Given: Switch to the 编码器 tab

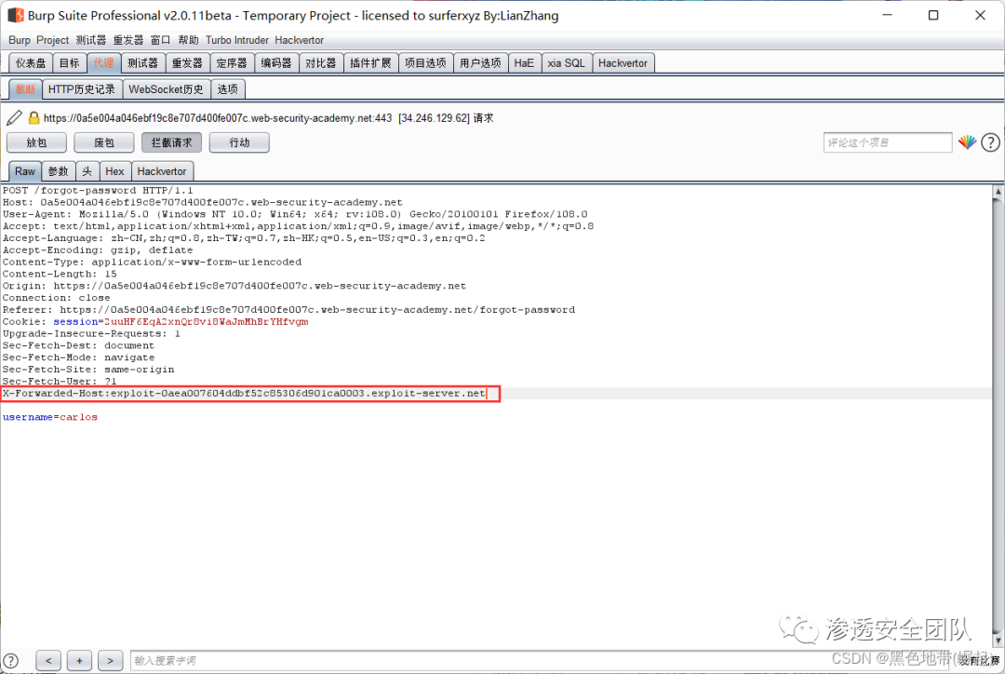Looking at the screenshot, I should click(x=276, y=63).
